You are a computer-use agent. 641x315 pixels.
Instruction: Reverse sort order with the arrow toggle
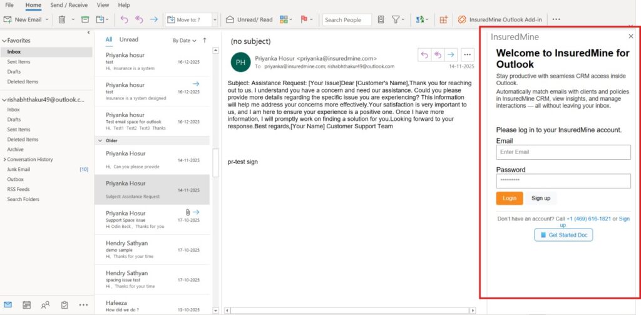coord(205,40)
